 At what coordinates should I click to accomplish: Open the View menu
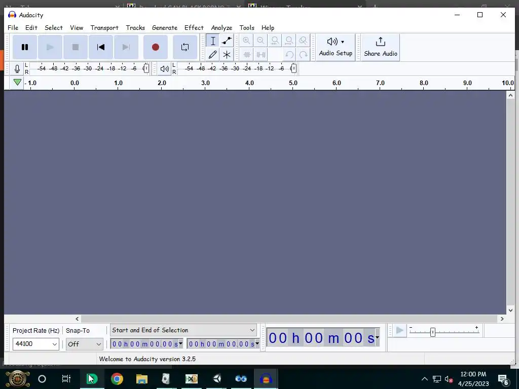(77, 28)
